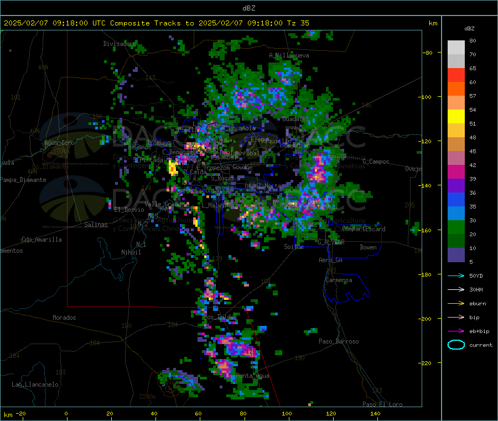Pick the bright yellow swatch in dBZ scale
Image resolution: width=498 pixels, height=421 pixels.
coord(456,117)
